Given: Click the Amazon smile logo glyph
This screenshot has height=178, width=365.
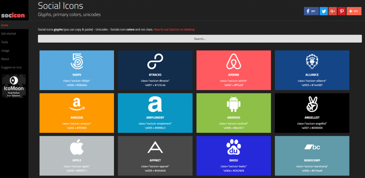Looking at the screenshot, I should pyautogui.click(x=77, y=104).
